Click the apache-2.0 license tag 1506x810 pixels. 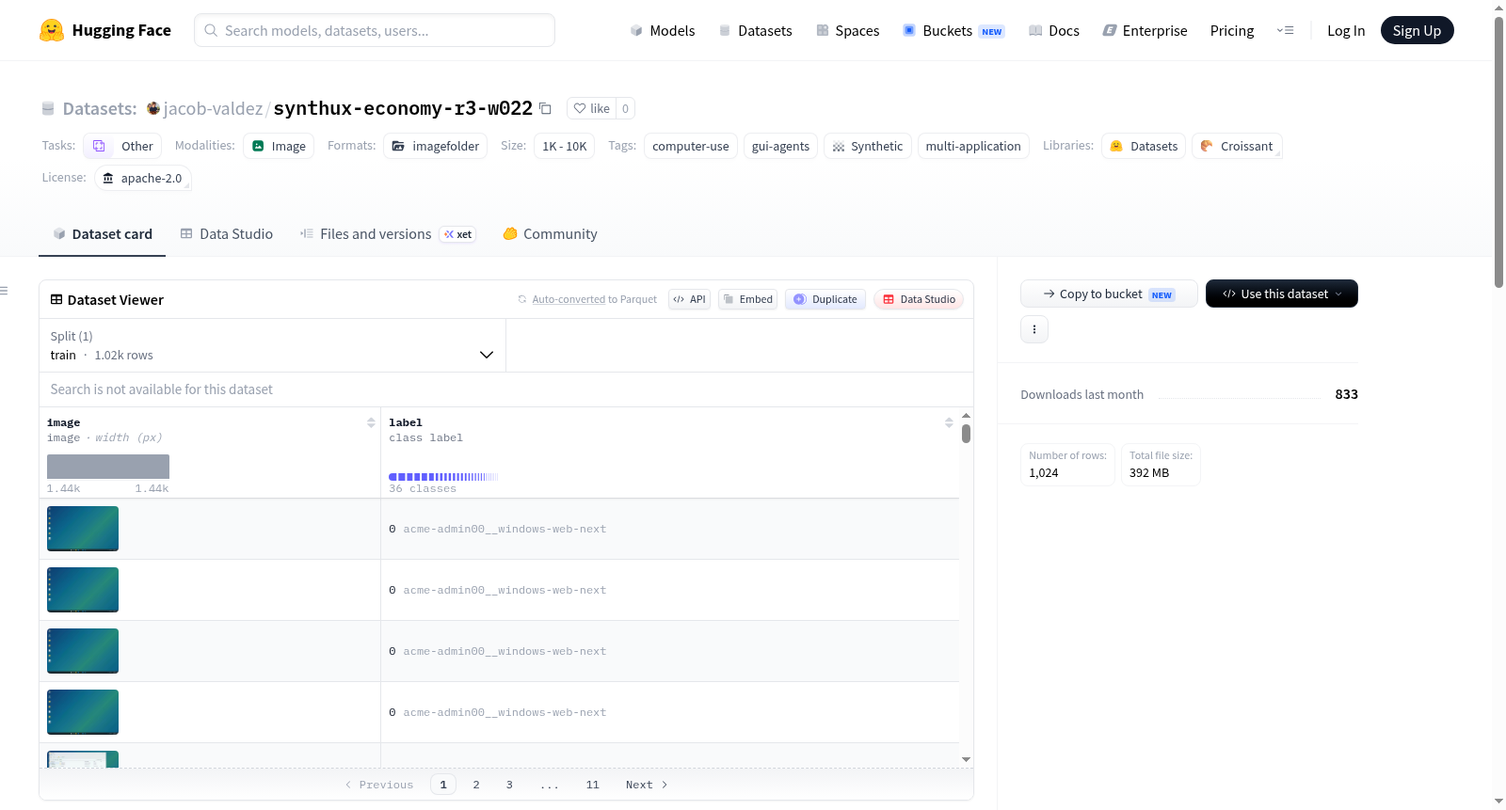143,178
